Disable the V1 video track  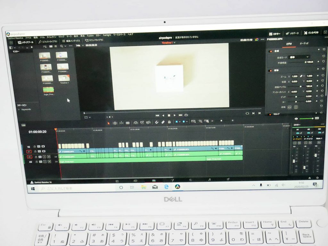point(44,151)
